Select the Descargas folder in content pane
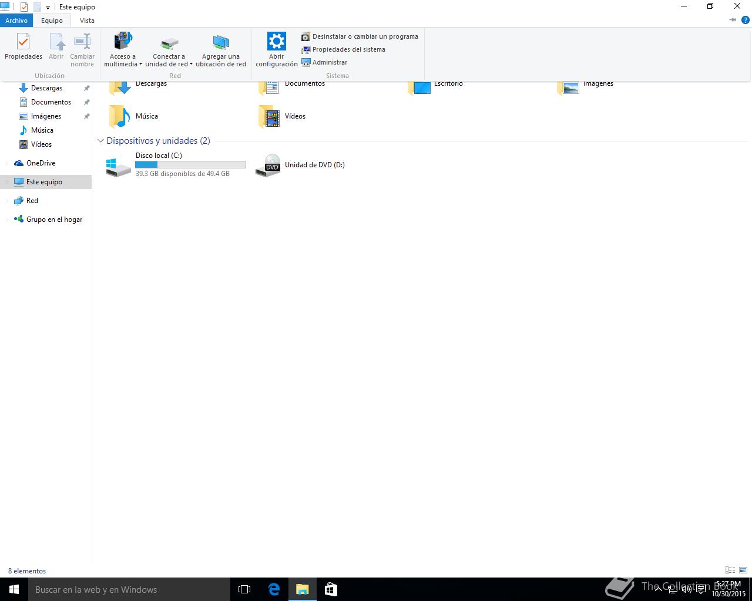 click(x=139, y=87)
